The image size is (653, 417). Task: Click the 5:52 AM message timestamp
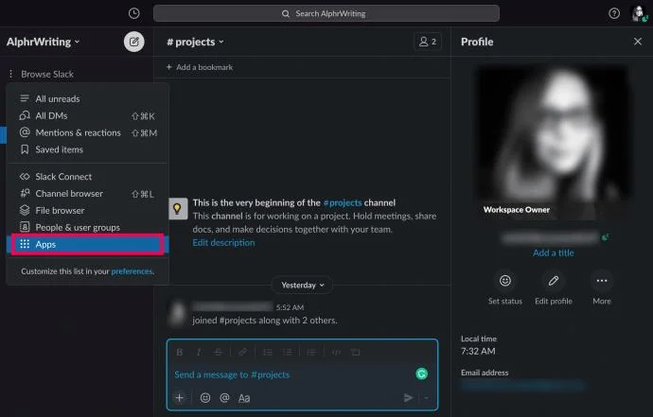click(290, 307)
